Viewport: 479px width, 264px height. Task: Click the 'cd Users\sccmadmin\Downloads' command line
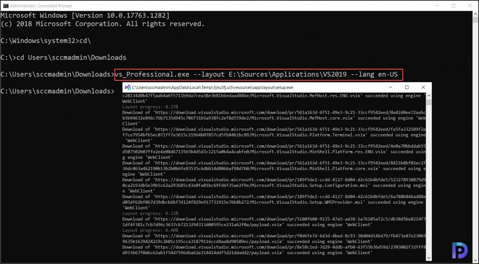[63, 57]
